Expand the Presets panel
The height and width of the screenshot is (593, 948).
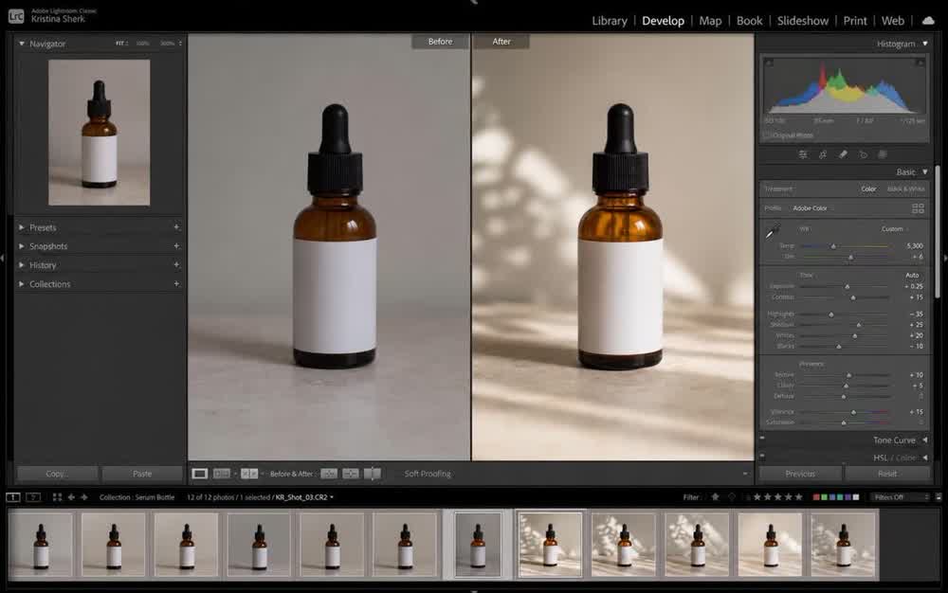click(22, 227)
